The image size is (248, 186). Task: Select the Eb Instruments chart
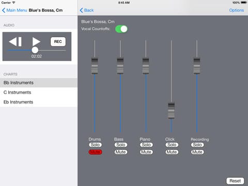click(39, 102)
